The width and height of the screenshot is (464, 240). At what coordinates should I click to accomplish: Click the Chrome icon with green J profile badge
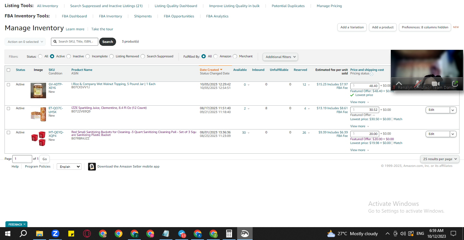click(134, 234)
